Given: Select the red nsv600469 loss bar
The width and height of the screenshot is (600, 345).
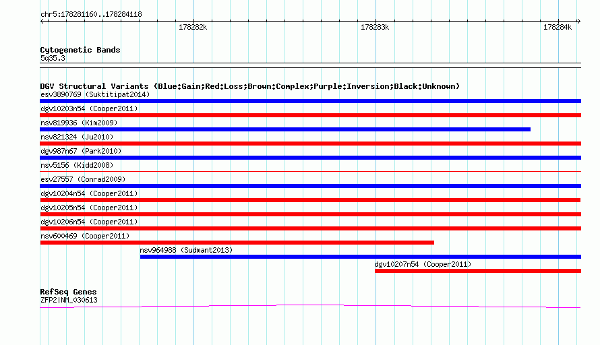Looking at the screenshot, I should (237, 243).
